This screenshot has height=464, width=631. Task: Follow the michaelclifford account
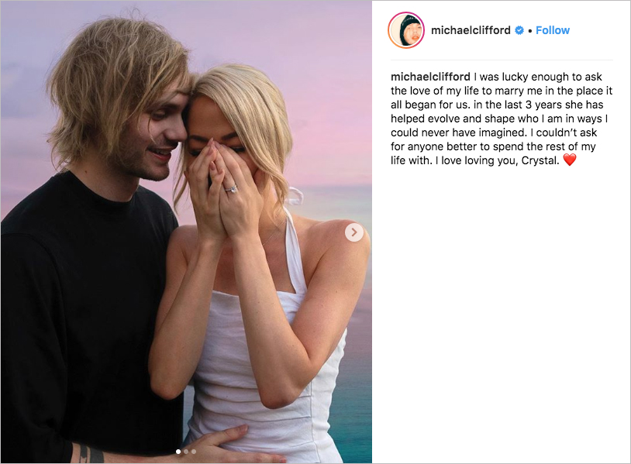[553, 30]
